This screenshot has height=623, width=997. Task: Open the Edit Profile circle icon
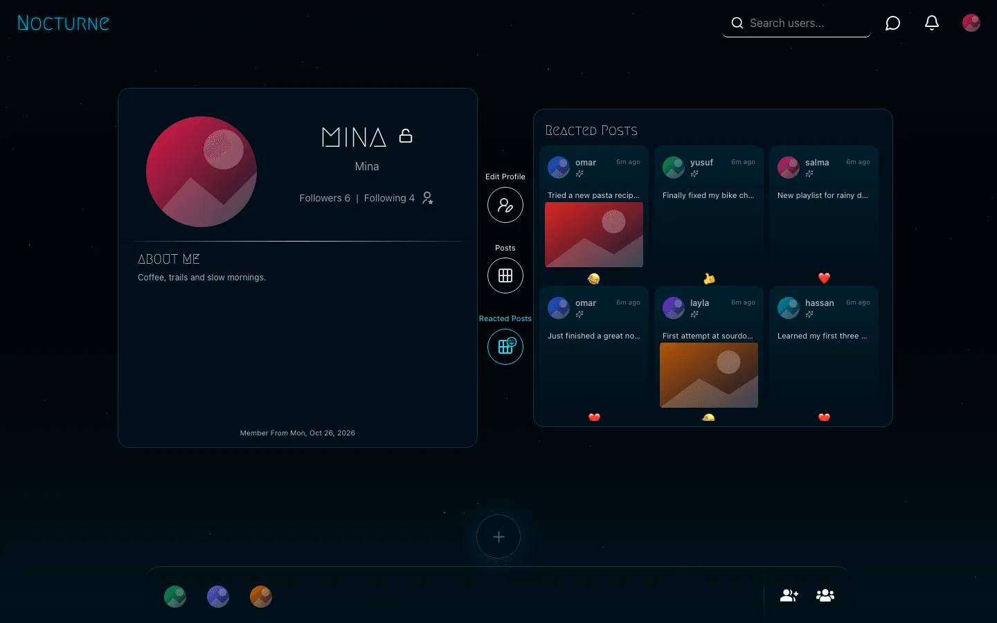tap(505, 205)
